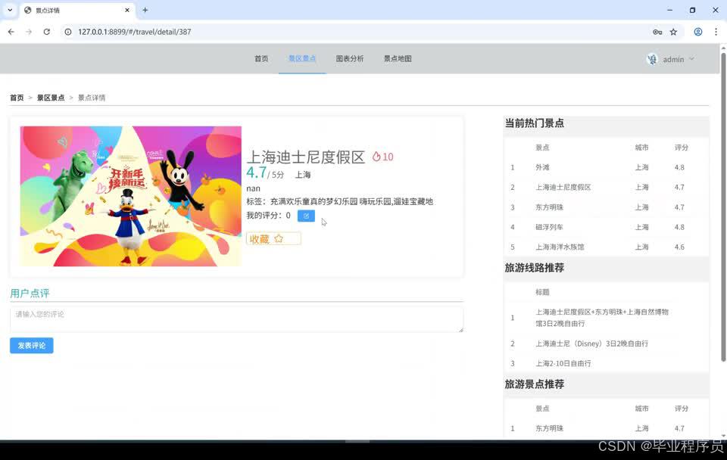Open the browser three-dot menu
The image size is (727, 460).
[x=716, y=32]
